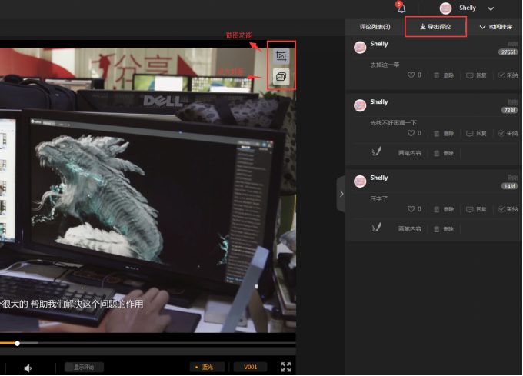The image size is (523, 376).
Task: Mute the video with speaker icon
Action: 28,368
